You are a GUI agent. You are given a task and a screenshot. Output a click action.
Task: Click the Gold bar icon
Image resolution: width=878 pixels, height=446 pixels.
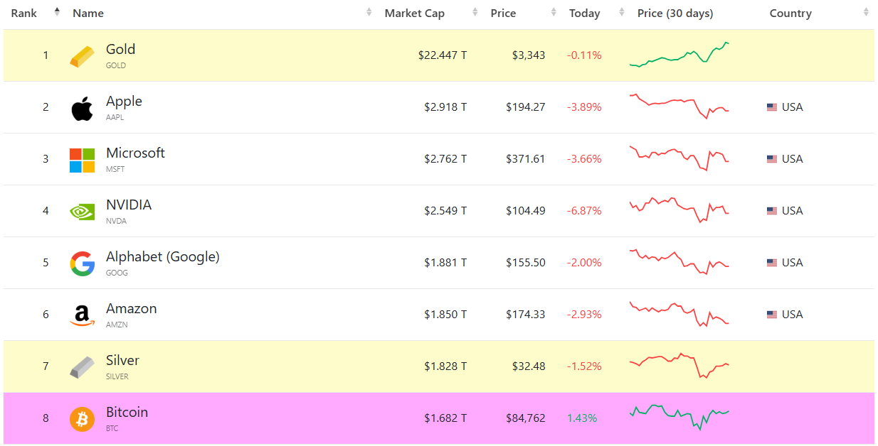tap(82, 56)
